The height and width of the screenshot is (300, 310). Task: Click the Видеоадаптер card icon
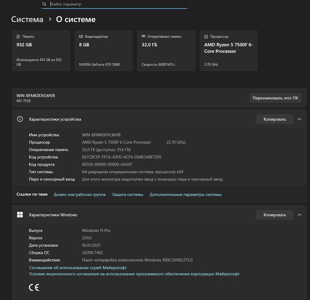pyautogui.click(x=81, y=36)
